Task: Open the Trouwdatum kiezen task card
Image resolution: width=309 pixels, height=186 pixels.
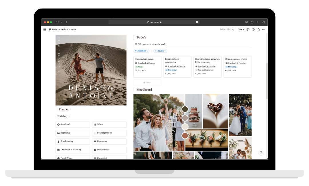Action: pos(147,67)
